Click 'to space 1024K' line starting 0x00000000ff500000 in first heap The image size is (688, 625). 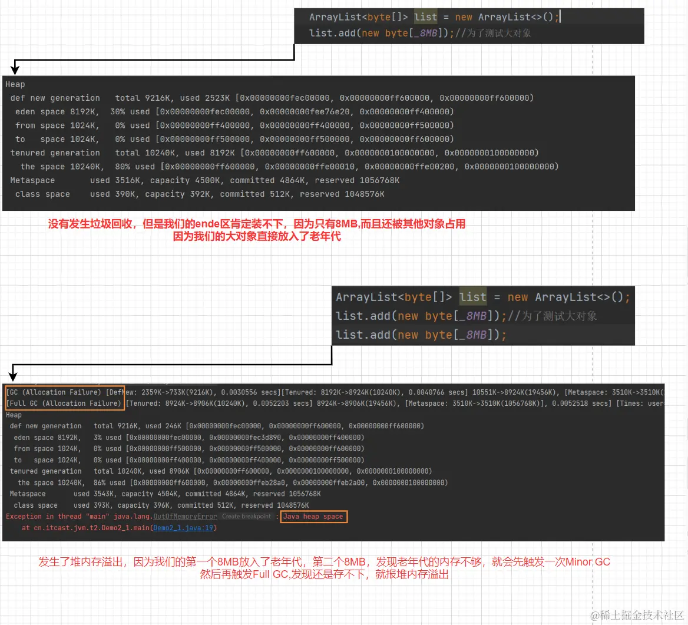[234, 139]
